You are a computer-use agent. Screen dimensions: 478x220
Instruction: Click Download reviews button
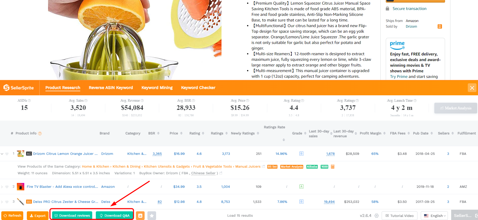pos(72,216)
